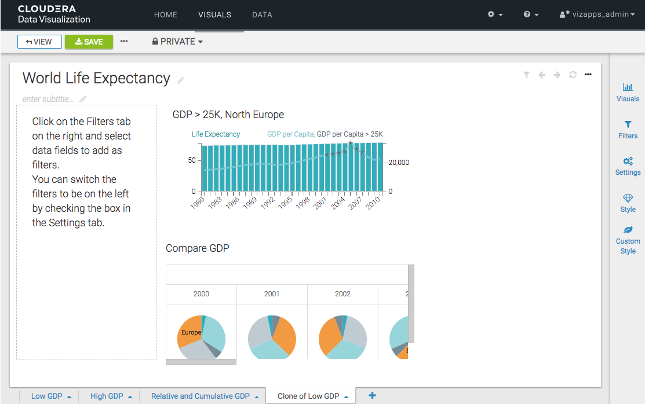645x404 pixels.
Task: Click pencil icon next to dashboard title
Action: (x=180, y=80)
